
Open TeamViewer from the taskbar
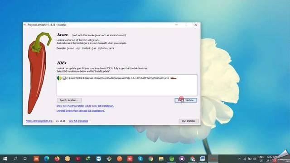[99, 159]
